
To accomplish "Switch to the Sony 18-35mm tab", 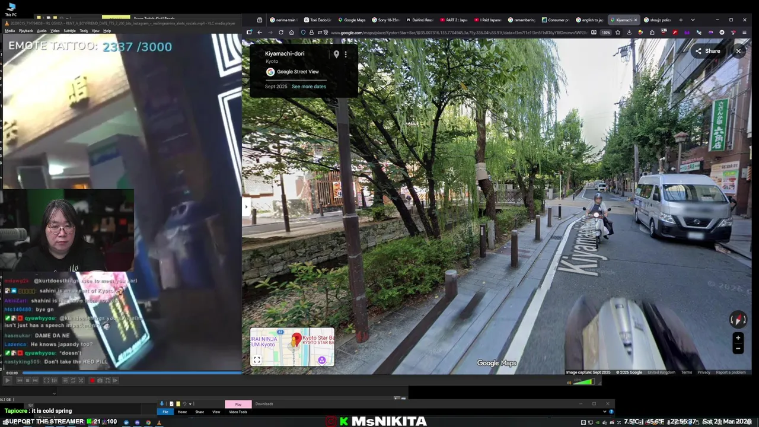I will point(386,20).
